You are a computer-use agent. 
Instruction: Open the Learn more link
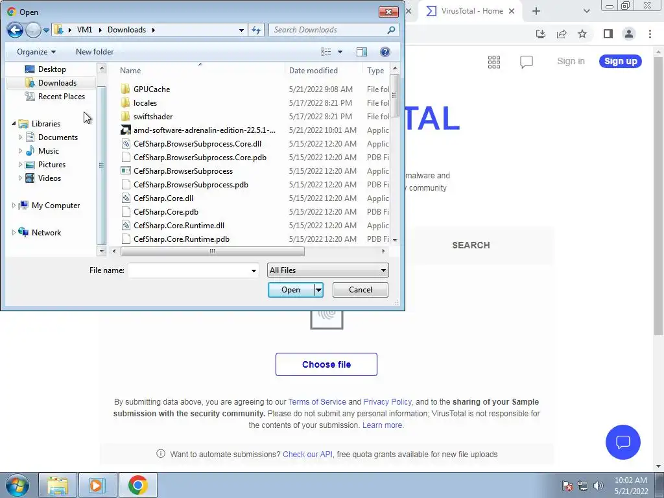click(382, 425)
